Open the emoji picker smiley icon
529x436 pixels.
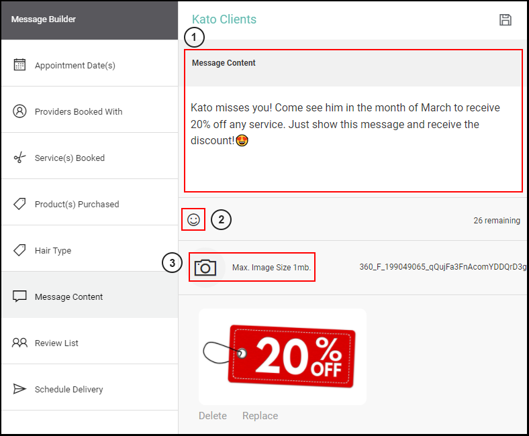[193, 220]
